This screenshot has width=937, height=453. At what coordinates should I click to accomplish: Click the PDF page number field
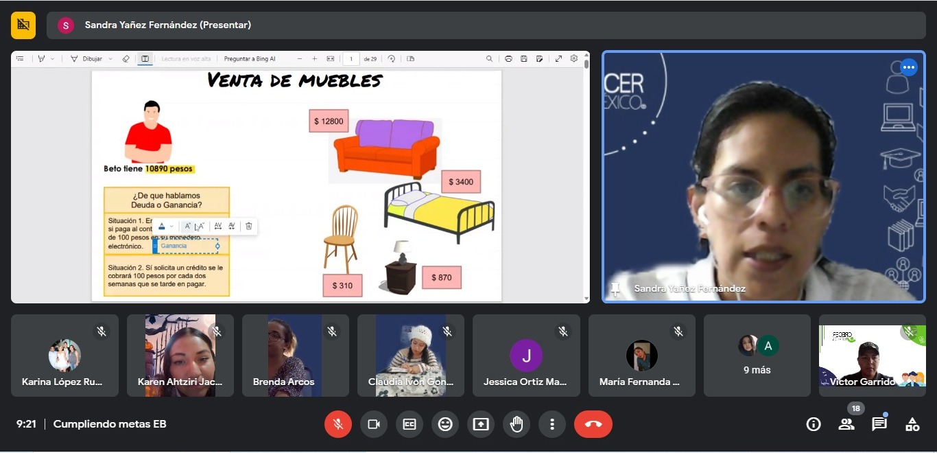pyautogui.click(x=352, y=58)
